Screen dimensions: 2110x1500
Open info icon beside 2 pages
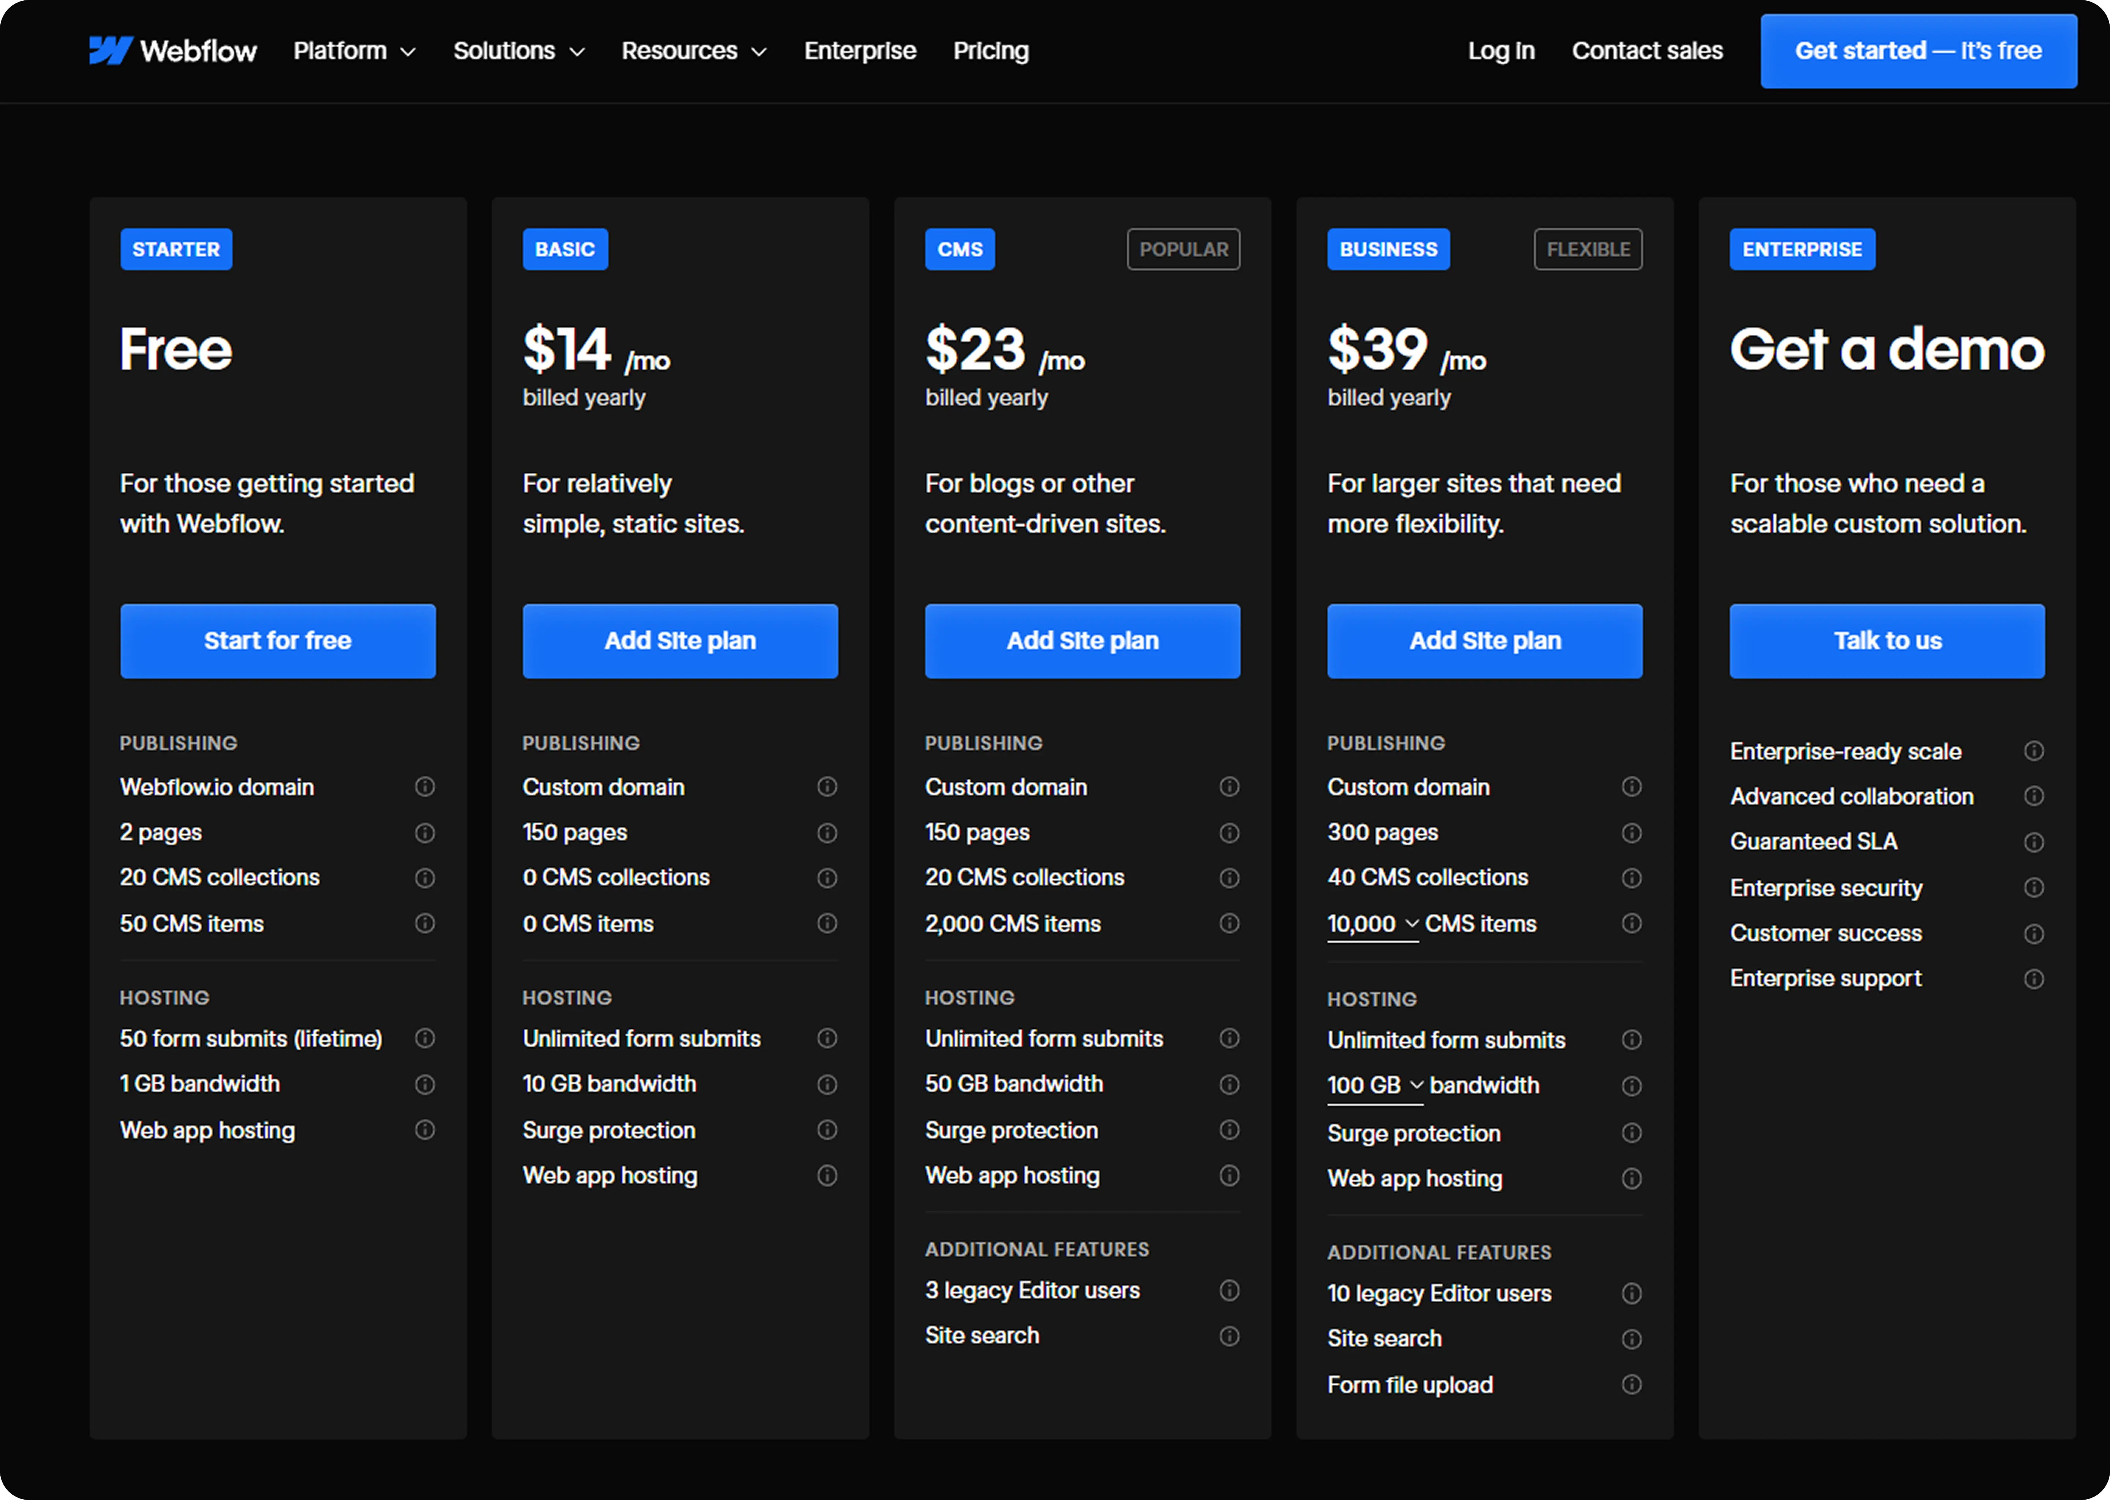(425, 833)
